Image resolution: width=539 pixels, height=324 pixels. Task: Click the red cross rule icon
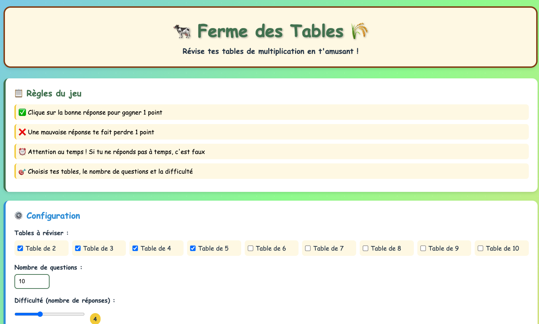(x=22, y=132)
